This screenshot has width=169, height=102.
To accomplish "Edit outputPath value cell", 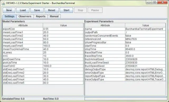I will click(145, 32).
